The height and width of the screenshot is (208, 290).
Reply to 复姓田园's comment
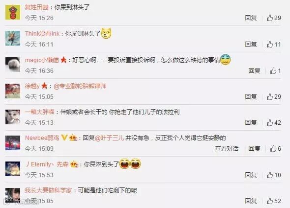(x=251, y=18)
